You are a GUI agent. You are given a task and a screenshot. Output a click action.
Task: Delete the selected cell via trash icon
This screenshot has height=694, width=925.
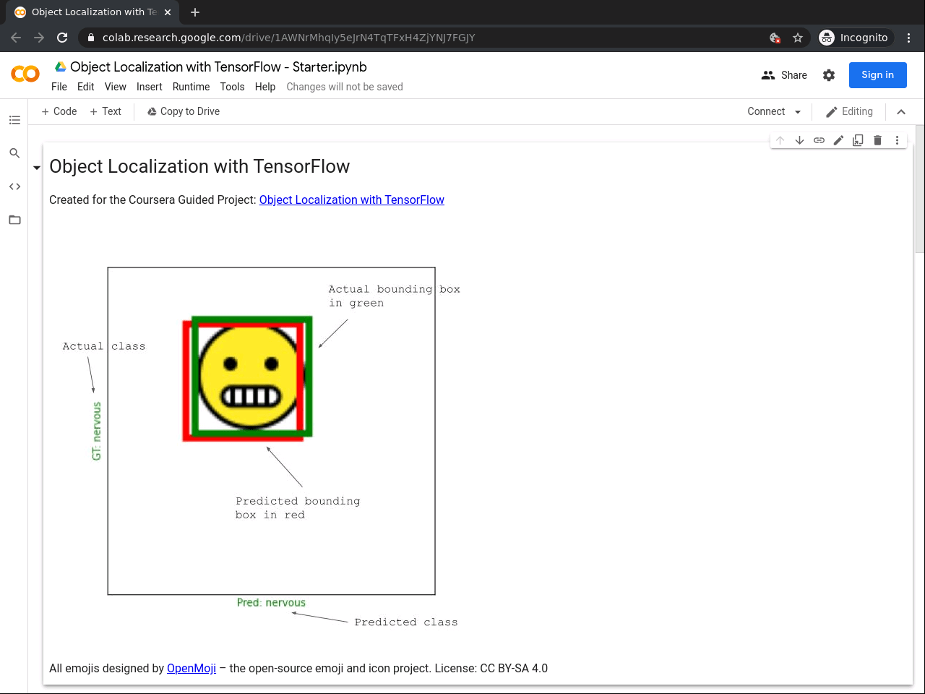(x=877, y=140)
